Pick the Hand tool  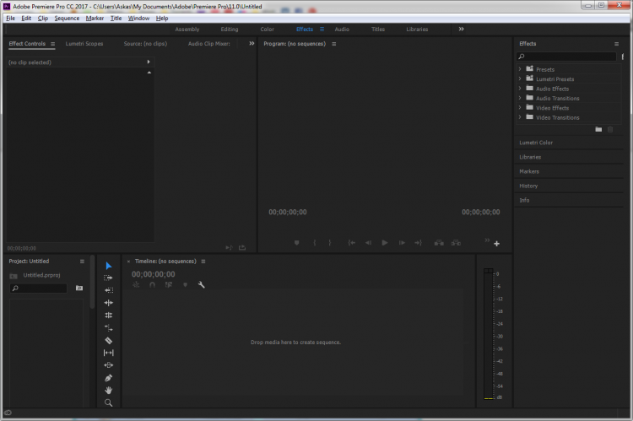(x=108, y=391)
